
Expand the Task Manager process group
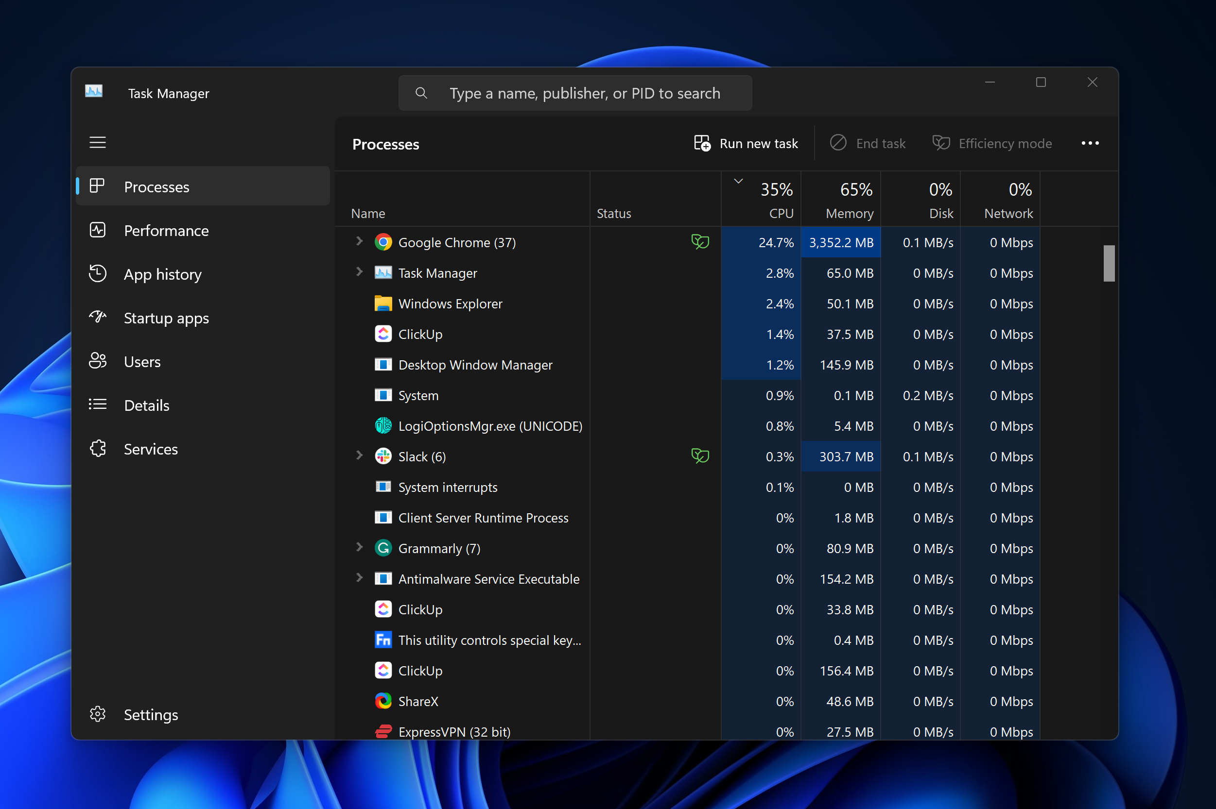(x=359, y=272)
